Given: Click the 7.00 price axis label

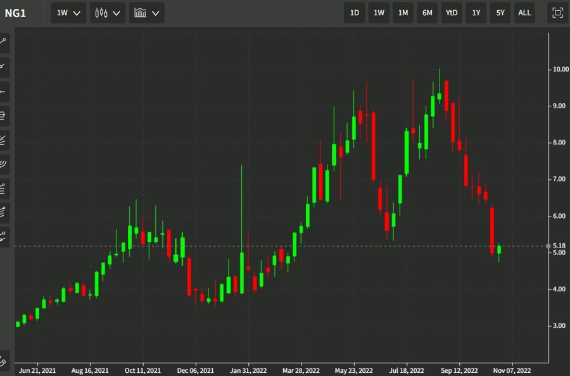Looking at the screenshot, I should click(559, 179).
